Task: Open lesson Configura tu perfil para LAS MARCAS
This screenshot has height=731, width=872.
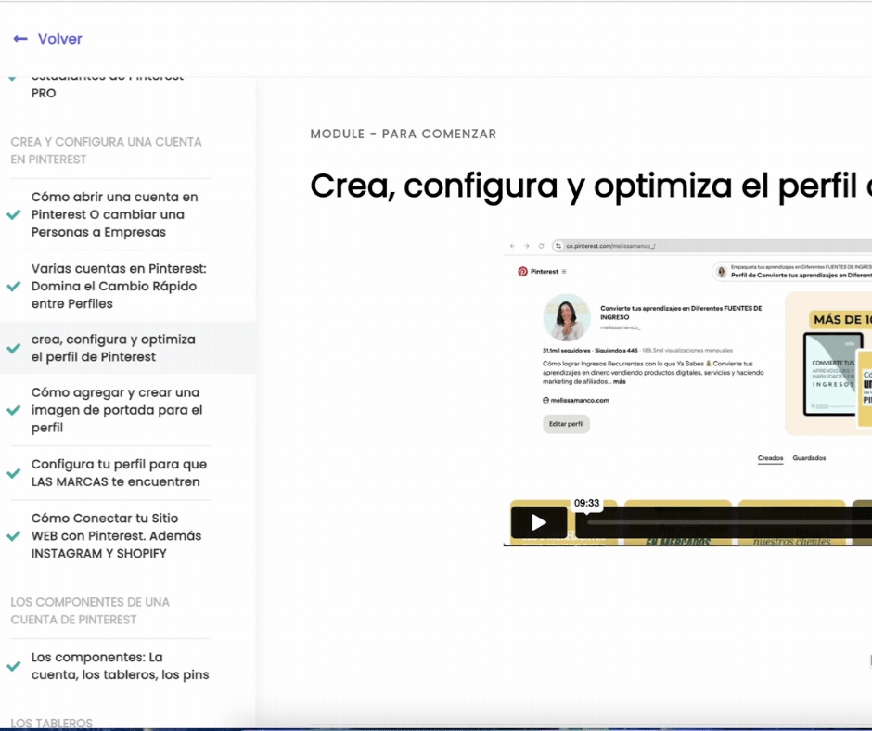Action: [x=119, y=473]
